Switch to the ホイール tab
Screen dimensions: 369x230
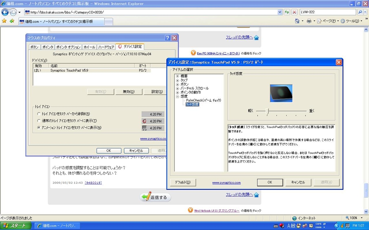pos(89,47)
